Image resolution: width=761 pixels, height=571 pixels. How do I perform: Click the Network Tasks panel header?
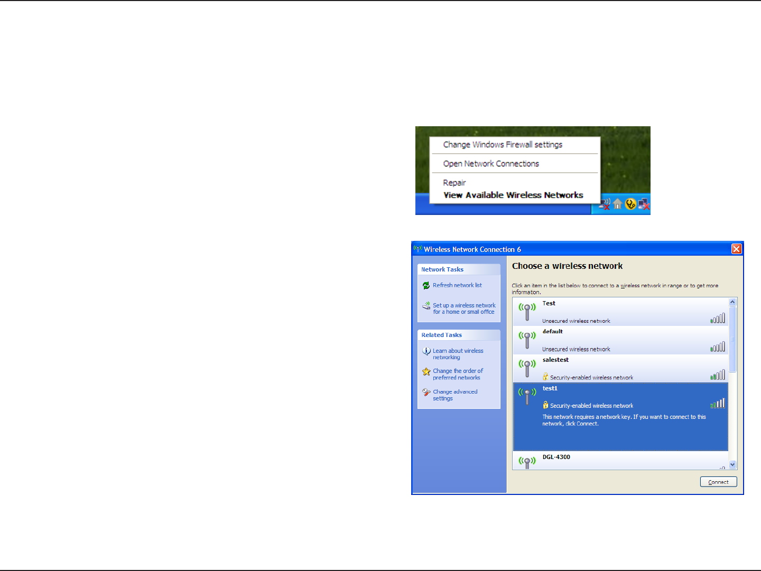click(459, 269)
